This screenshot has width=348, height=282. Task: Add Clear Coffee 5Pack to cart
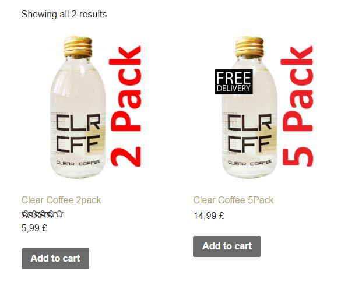pos(227,246)
